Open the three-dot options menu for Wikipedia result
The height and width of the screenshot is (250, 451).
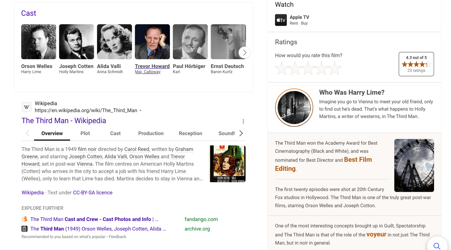[x=243, y=121]
